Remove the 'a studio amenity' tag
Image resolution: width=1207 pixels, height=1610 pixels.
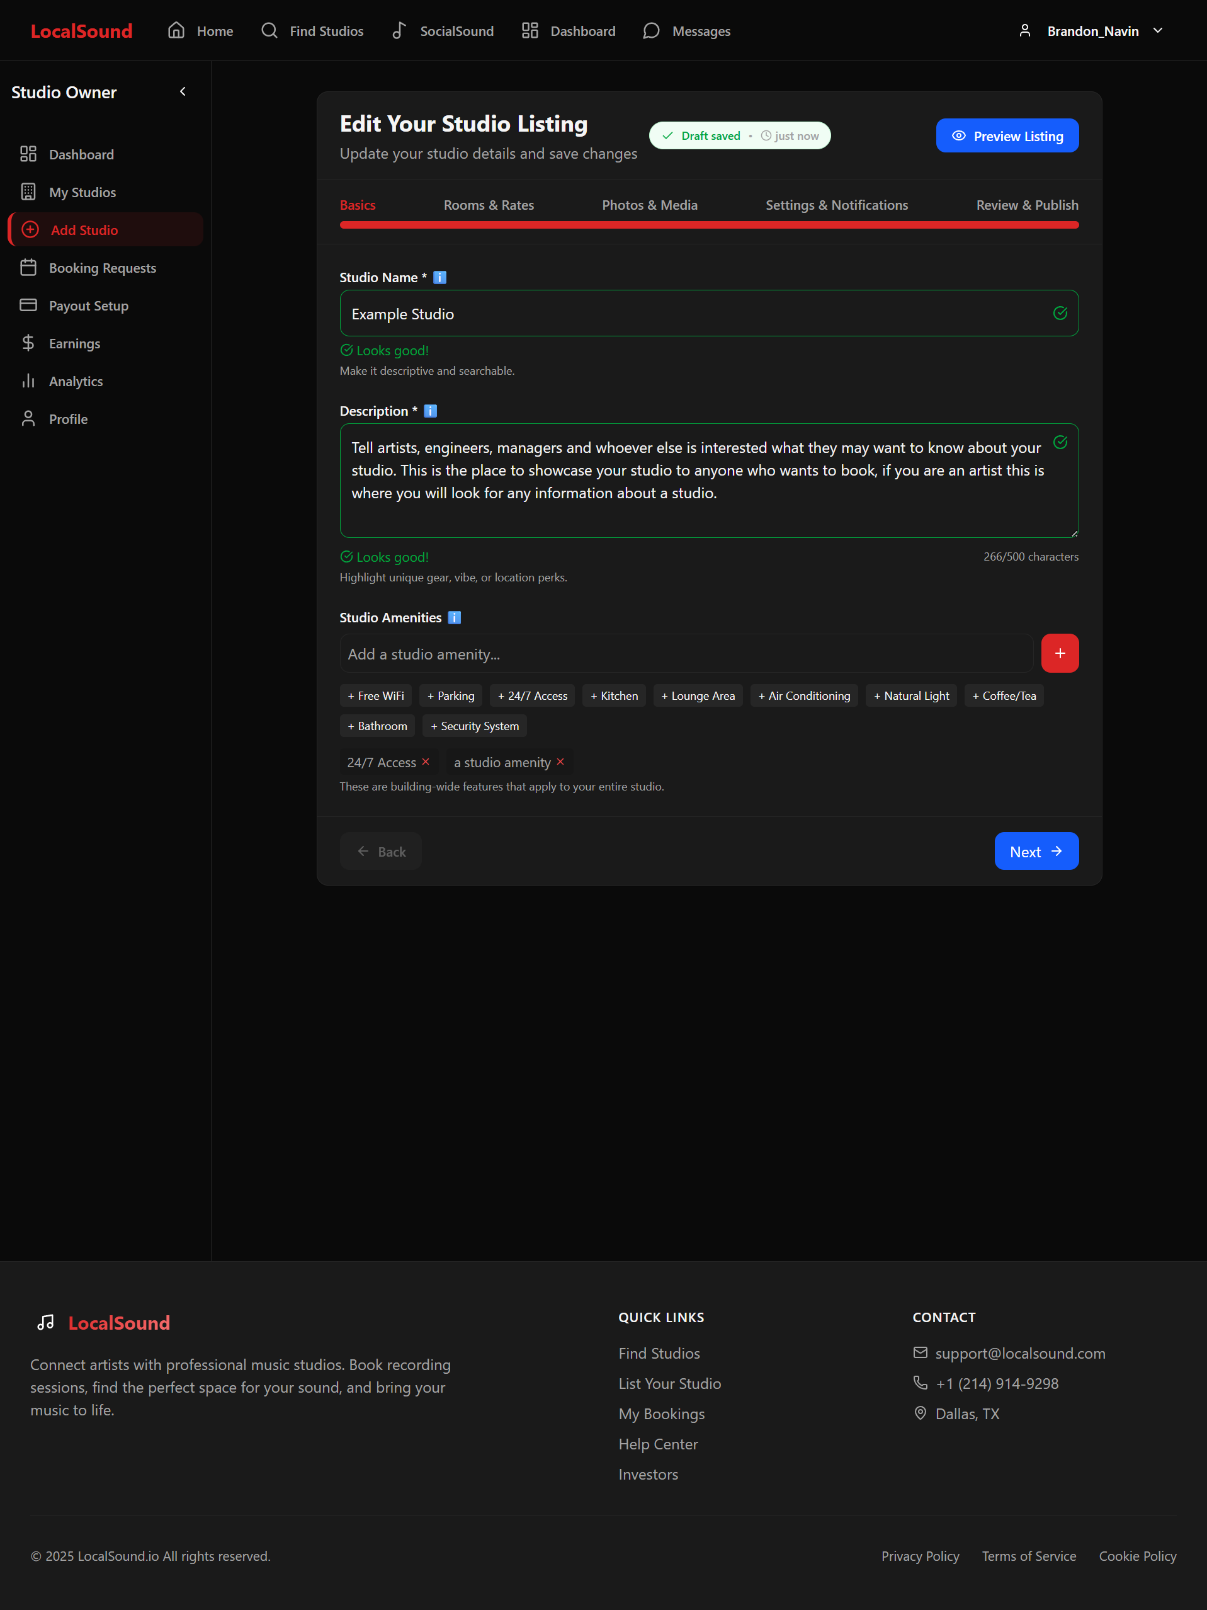click(560, 762)
